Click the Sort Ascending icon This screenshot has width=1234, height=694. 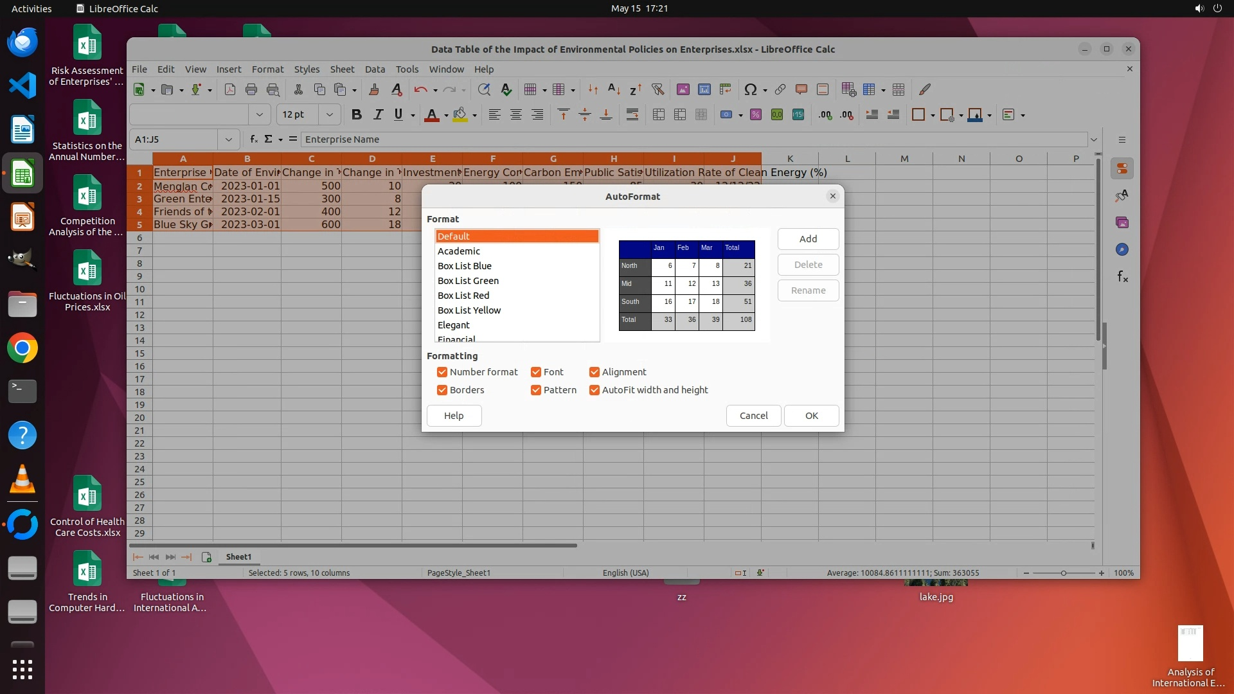[x=614, y=90]
